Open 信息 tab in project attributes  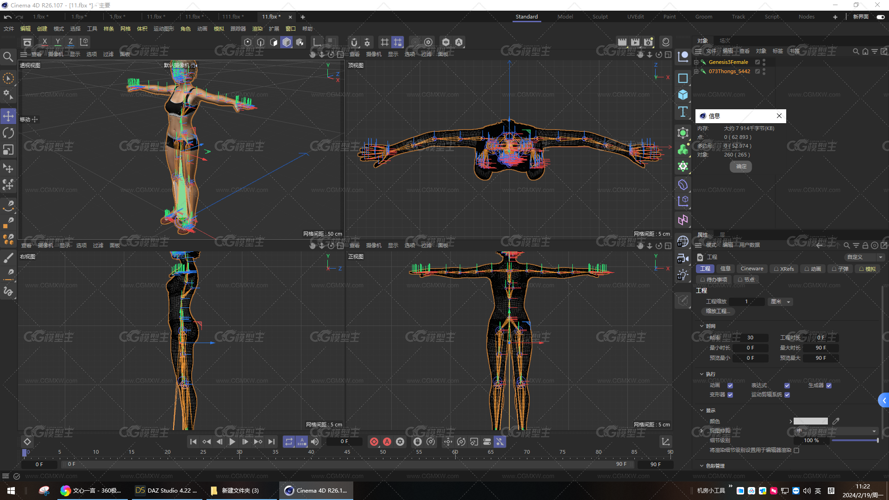pyautogui.click(x=725, y=269)
